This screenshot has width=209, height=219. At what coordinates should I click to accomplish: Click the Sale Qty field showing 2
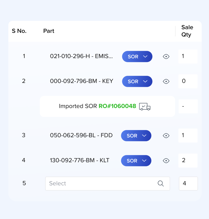coord(188,161)
